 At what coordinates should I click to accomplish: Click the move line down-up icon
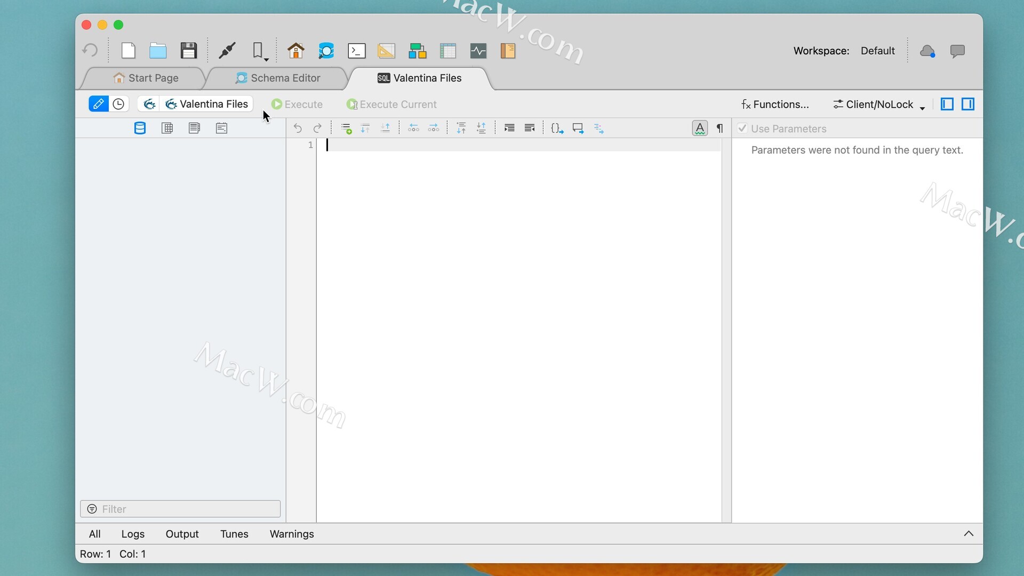pos(365,128)
